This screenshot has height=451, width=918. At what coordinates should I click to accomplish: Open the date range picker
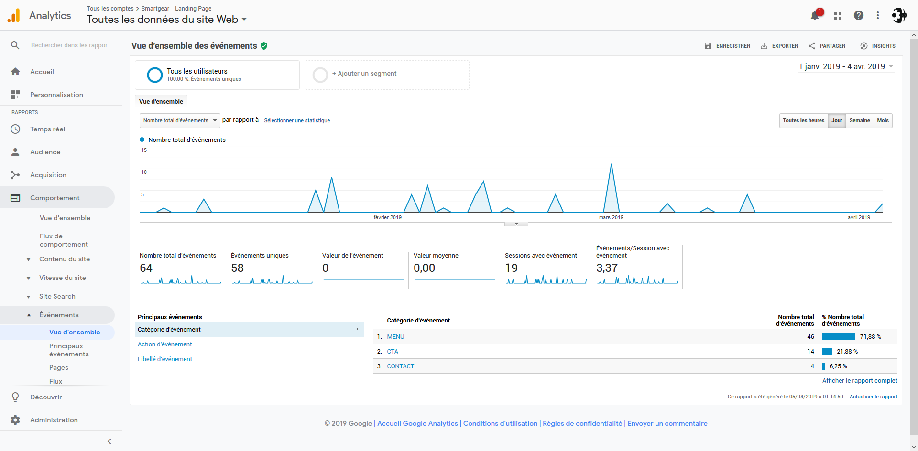click(846, 67)
